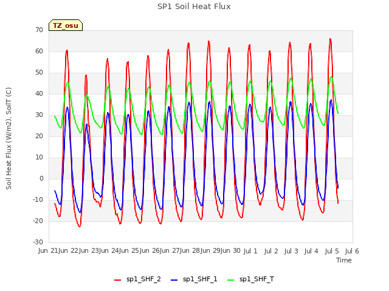Click the Jul 2 x-axis date

(271, 252)
